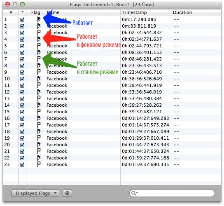Select timestamp 0h:08:36:401.153
The height and width of the screenshot is (206, 224).
(x=142, y=52)
